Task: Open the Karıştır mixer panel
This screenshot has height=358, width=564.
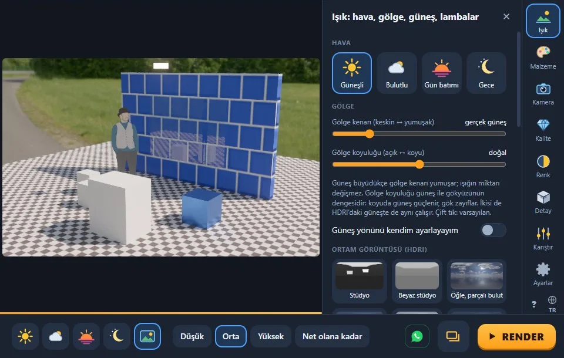Action: click(543, 238)
